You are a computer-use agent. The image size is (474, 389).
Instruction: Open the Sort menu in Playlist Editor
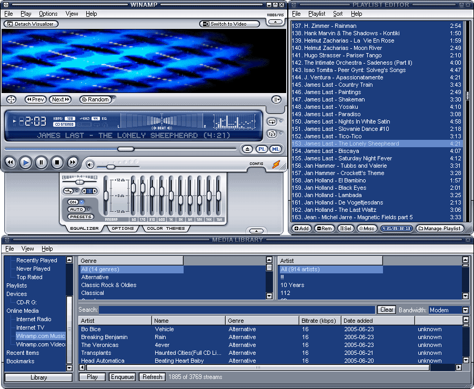click(x=338, y=14)
